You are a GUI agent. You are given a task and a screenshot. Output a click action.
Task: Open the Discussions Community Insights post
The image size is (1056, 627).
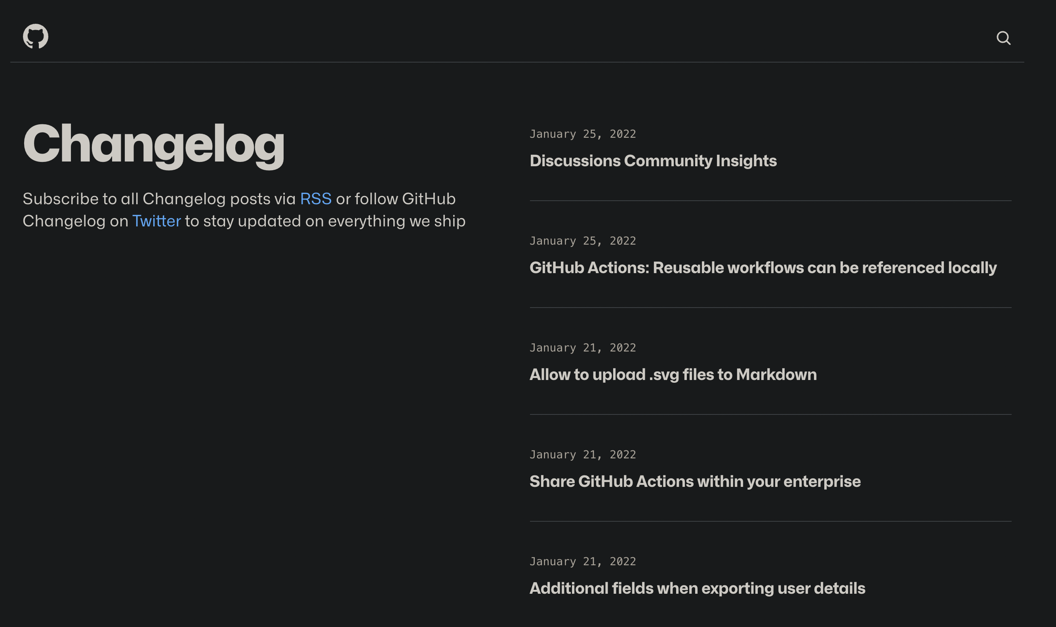(x=653, y=161)
